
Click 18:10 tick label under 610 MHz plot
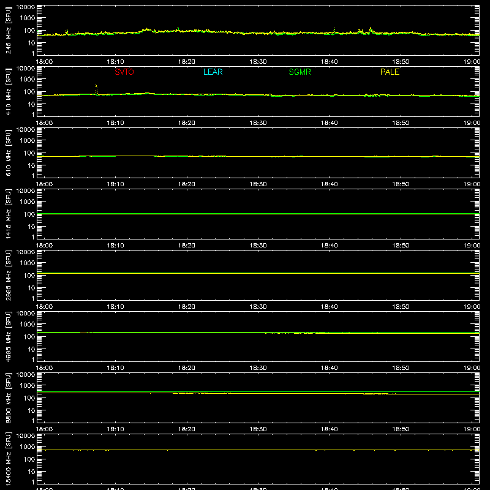point(115,184)
